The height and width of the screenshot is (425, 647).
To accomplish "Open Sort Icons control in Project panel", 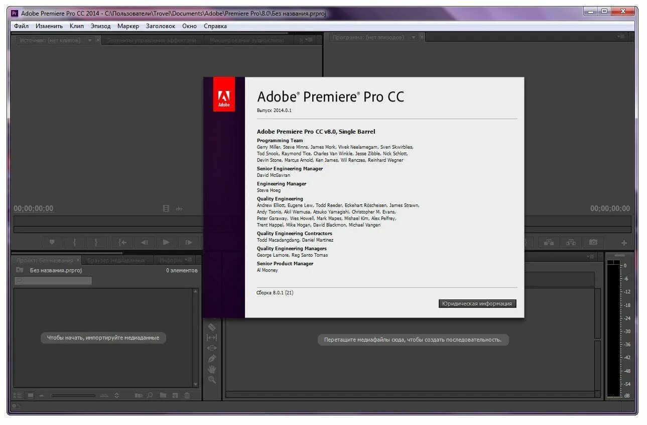I will [117, 395].
